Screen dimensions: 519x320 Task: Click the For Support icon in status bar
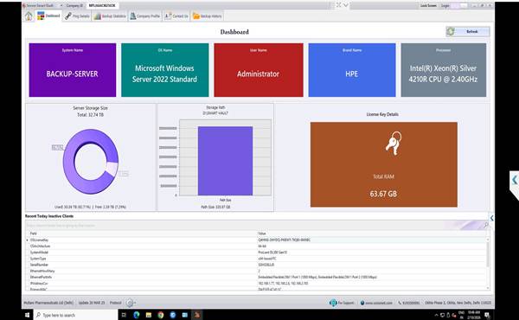coord(333,303)
